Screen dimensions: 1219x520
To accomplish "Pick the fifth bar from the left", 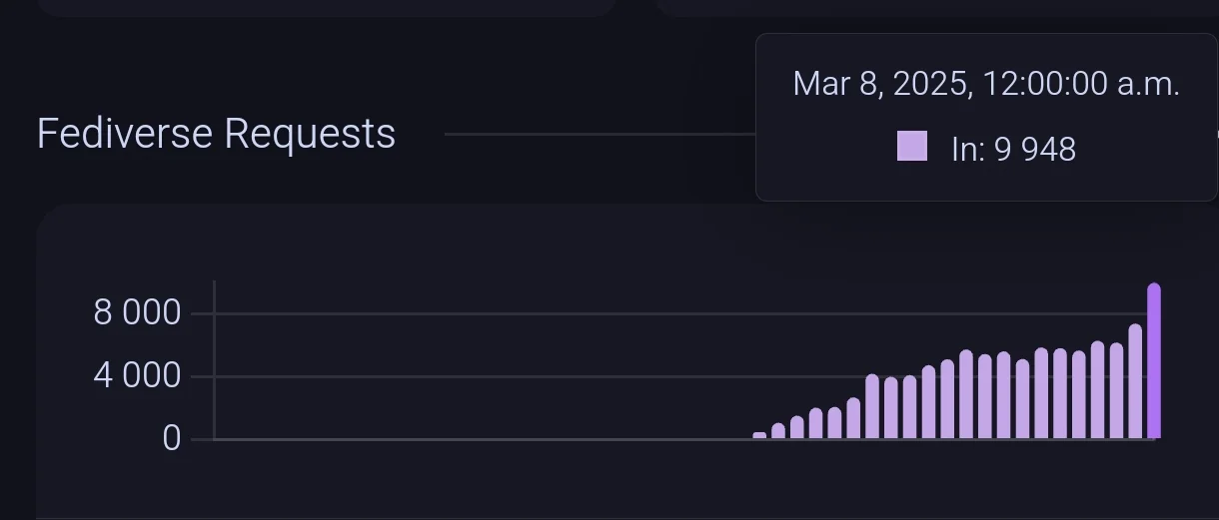I will [834, 423].
